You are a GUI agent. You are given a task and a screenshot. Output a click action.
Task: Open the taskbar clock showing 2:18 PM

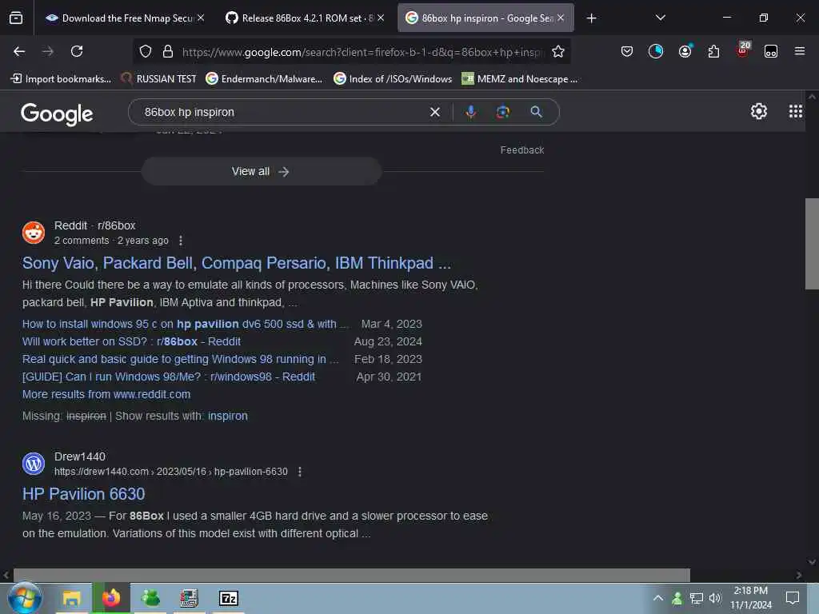point(750,598)
